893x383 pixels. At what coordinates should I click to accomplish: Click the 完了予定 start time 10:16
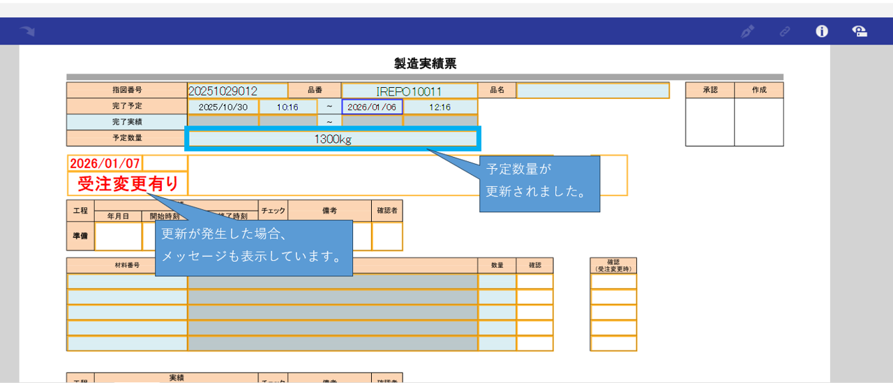pyautogui.click(x=287, y=107)
